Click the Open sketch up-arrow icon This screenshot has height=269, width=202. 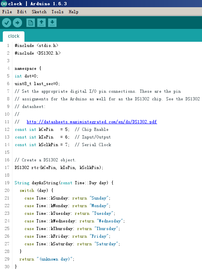(x=41, y=22)
